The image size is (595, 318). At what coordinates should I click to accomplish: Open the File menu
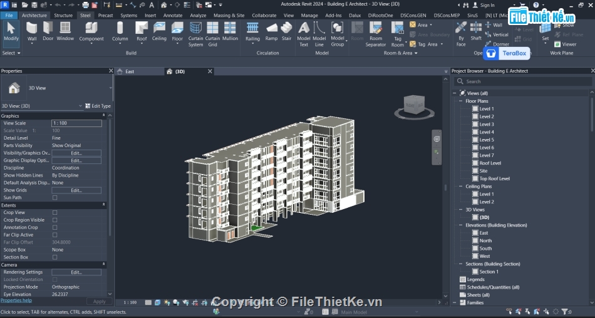(9, 15)
